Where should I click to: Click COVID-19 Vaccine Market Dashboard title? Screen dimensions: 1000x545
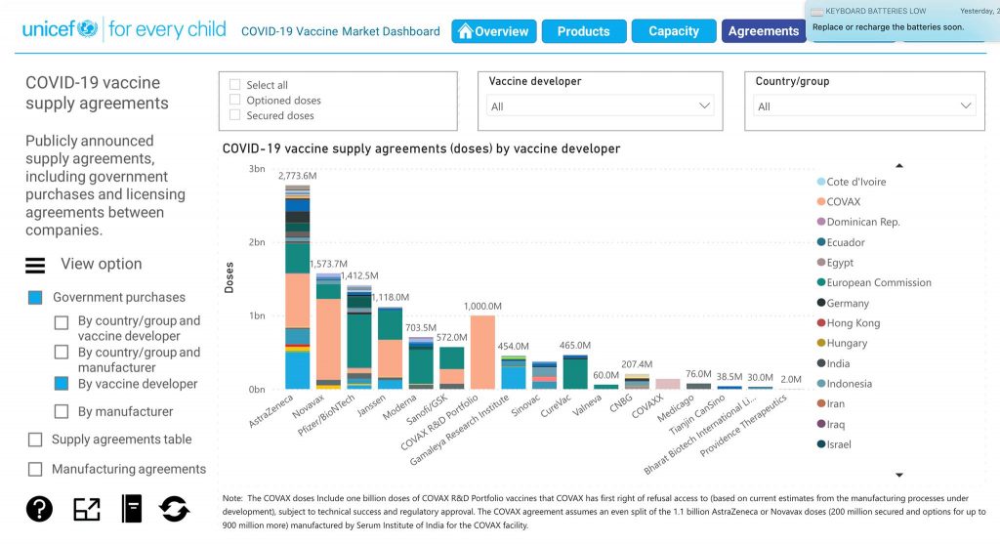pos(341,31)
